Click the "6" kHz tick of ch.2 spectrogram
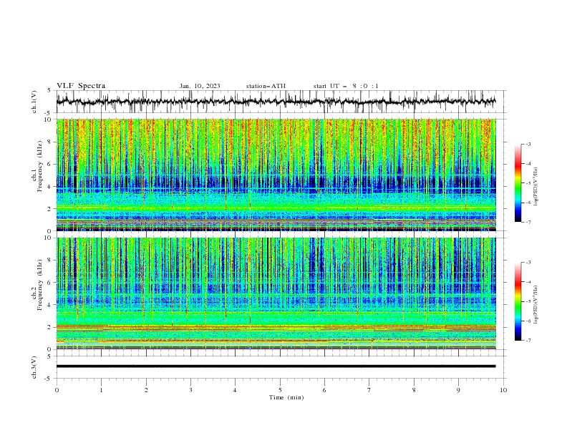 point(50,283)
